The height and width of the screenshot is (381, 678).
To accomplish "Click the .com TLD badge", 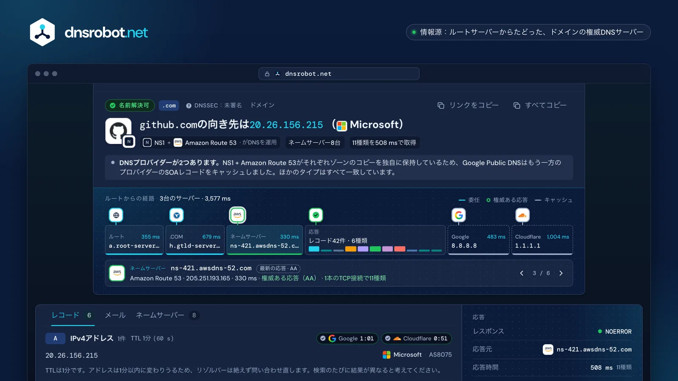I will 169,105.
